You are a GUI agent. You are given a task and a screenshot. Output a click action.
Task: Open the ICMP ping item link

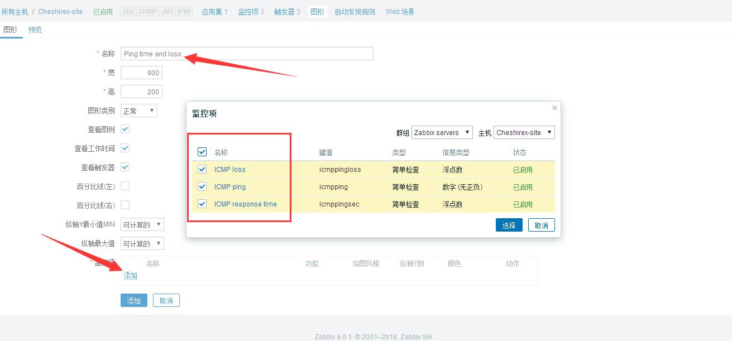pos(230,186)
